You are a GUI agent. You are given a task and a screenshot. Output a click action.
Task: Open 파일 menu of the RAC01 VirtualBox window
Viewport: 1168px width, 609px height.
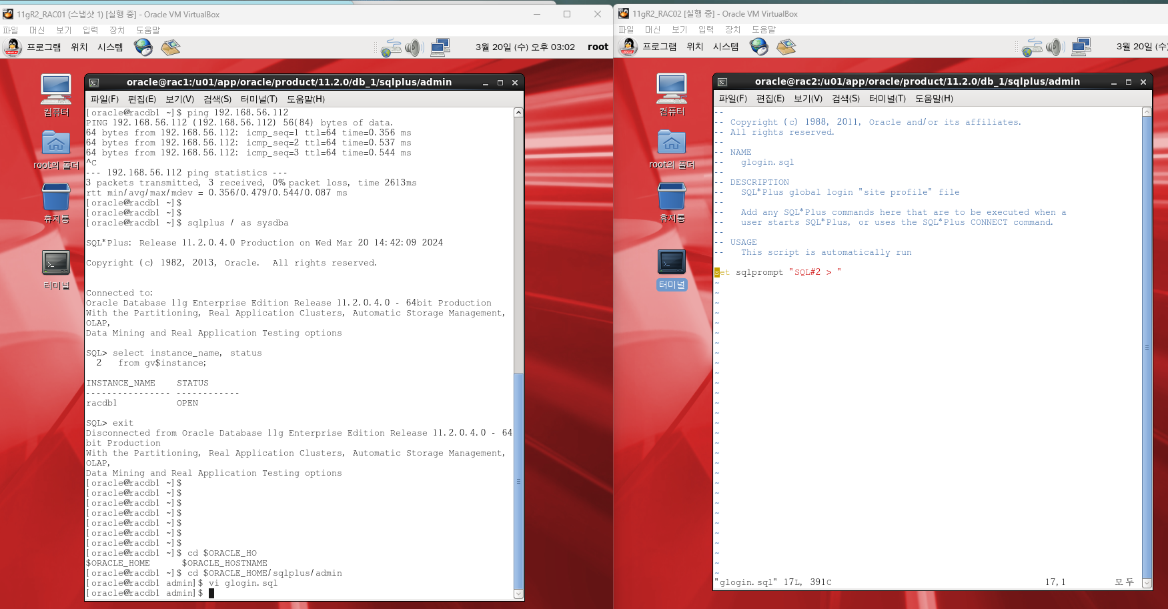coord(11,30)
